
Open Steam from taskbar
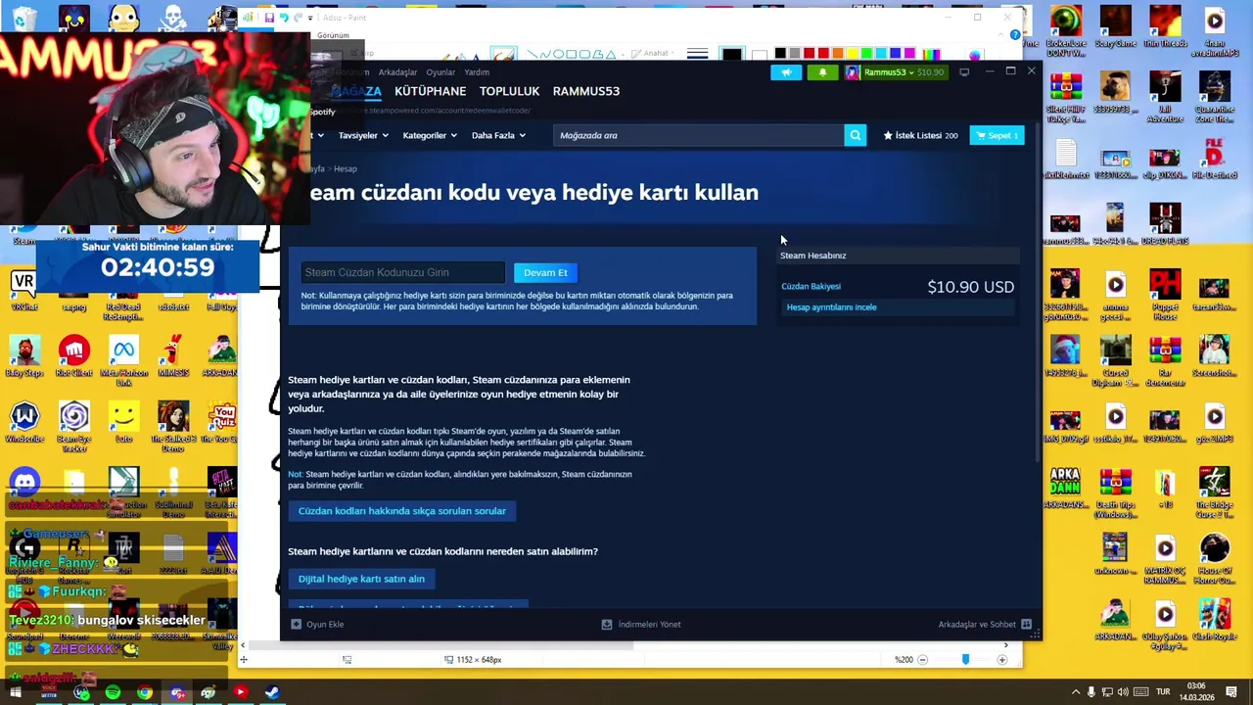[x=271, y=693]
